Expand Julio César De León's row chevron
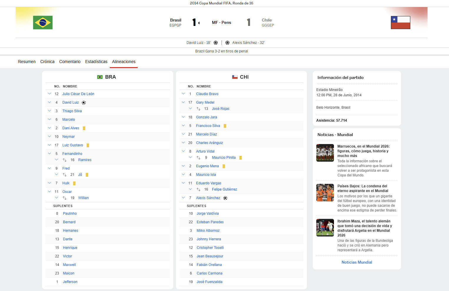 pos(49,94)
